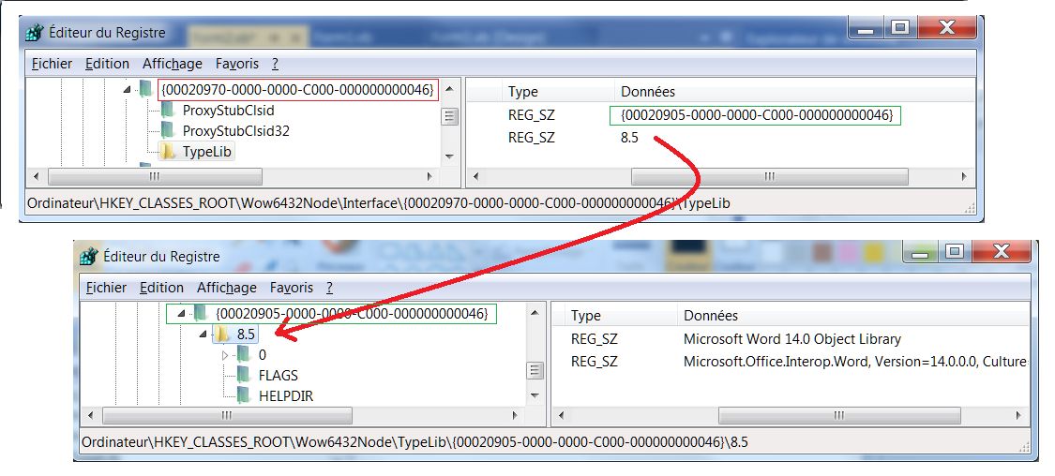The image size is (1055, 476).
Task: Select the Microsoft.Office.Interop.Word value row
Action: [x=854, y=361]
